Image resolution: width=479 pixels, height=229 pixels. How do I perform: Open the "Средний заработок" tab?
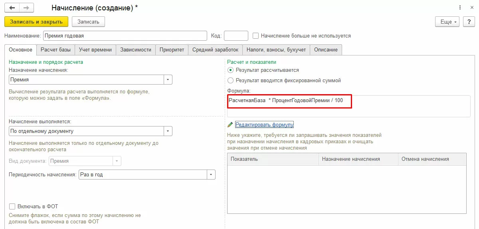point(215,50)
